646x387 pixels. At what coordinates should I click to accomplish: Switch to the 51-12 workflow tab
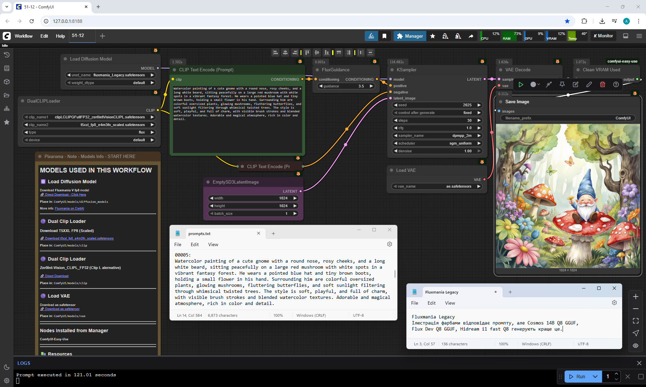78,36
